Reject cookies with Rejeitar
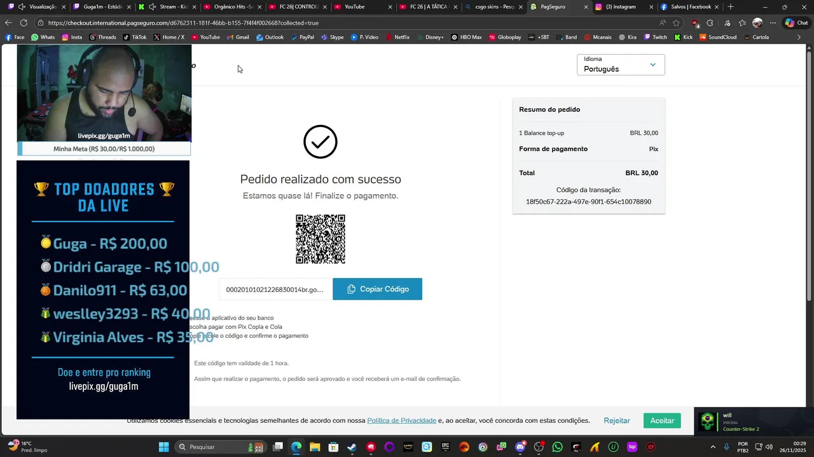The width and height of the screenshot is (814, 457). pyautogui.click(x=617, y=420)
